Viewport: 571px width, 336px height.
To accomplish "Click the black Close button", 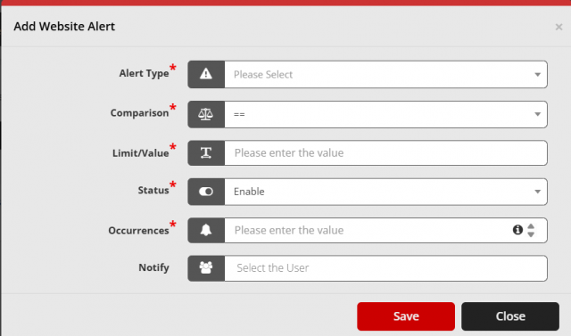I will coord(510,316).
